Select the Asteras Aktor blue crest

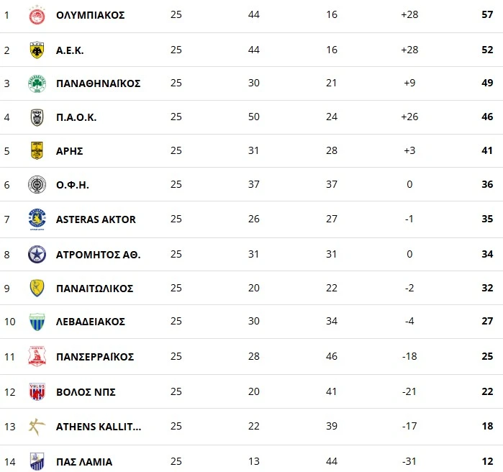coord(37,219)
